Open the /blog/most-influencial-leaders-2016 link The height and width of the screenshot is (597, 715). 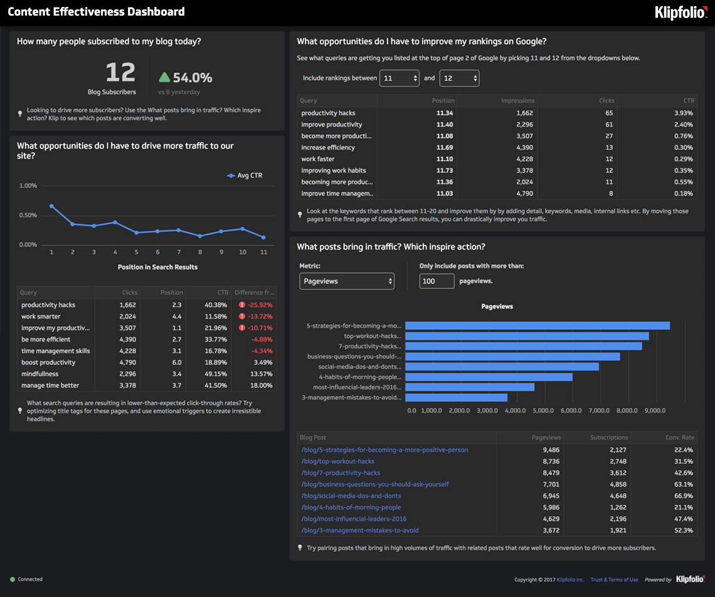click(354, 519)
